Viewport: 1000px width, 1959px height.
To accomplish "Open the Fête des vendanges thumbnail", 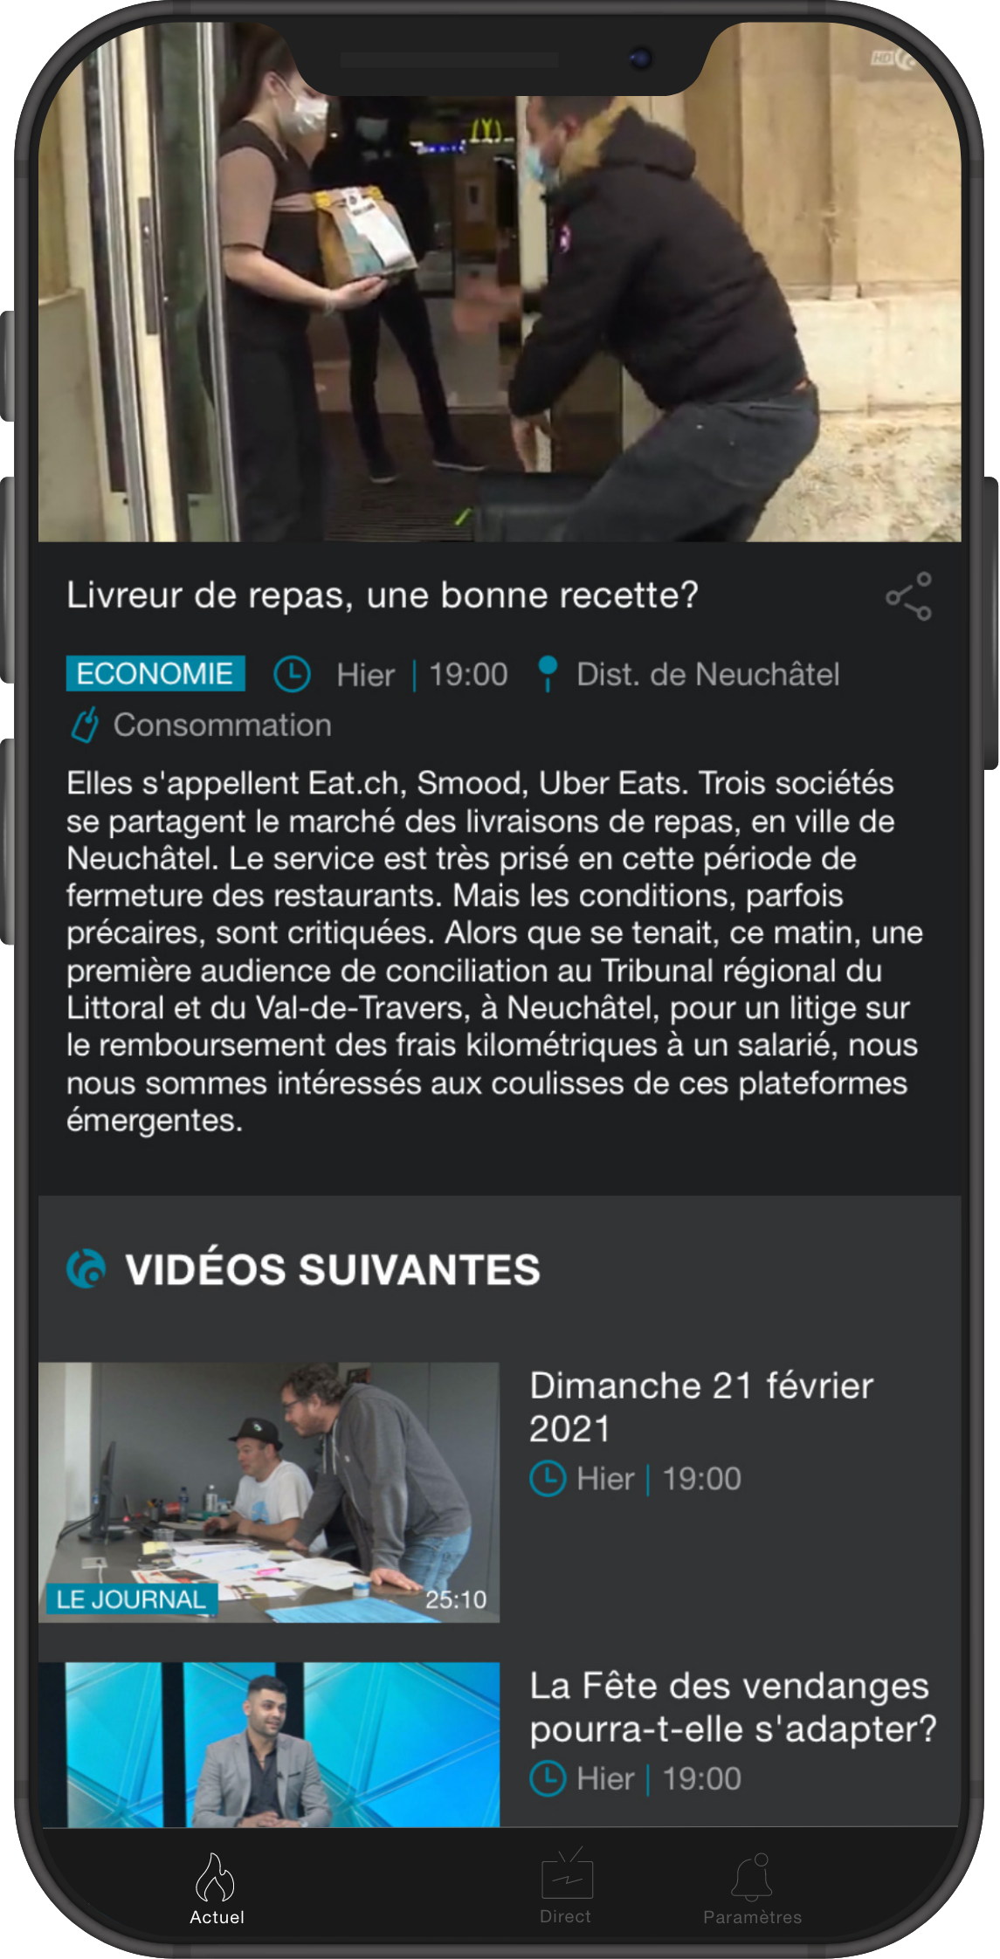I will click(x=269, y=1744).
